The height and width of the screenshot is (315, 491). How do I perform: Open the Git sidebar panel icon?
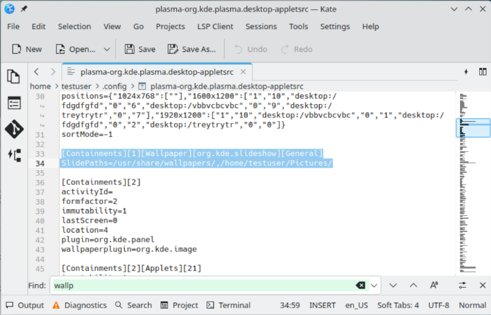pyautogui.click(x=14, y=129)
